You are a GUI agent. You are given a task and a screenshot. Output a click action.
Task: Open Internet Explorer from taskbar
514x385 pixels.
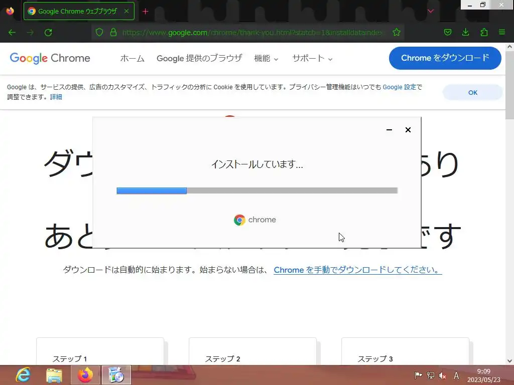[x=23, y=375]
